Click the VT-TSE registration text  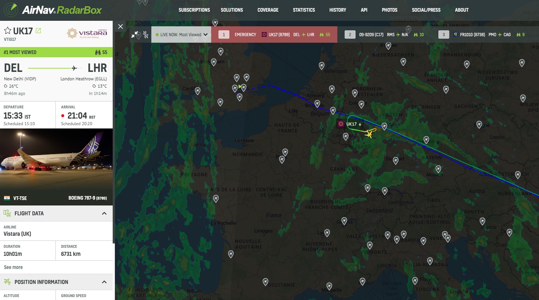click(x=20, y=198)
